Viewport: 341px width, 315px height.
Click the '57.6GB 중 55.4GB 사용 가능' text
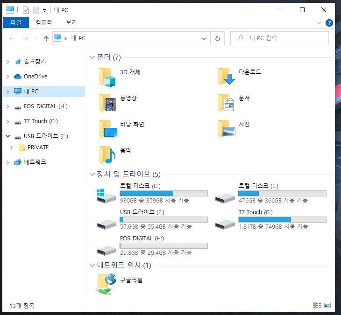coord(156,227)
